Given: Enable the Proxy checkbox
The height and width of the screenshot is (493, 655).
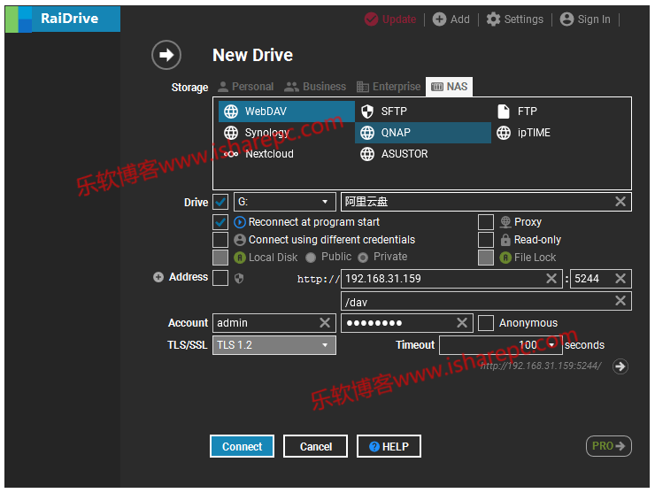Looking at the screenshot, I should [486, 222].
